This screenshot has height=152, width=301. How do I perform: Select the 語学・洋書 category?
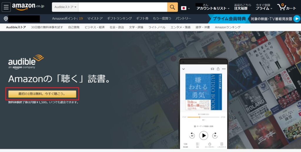coord(203,27)
